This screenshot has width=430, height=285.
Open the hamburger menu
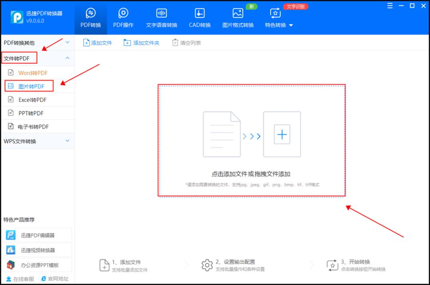(389, 6)
